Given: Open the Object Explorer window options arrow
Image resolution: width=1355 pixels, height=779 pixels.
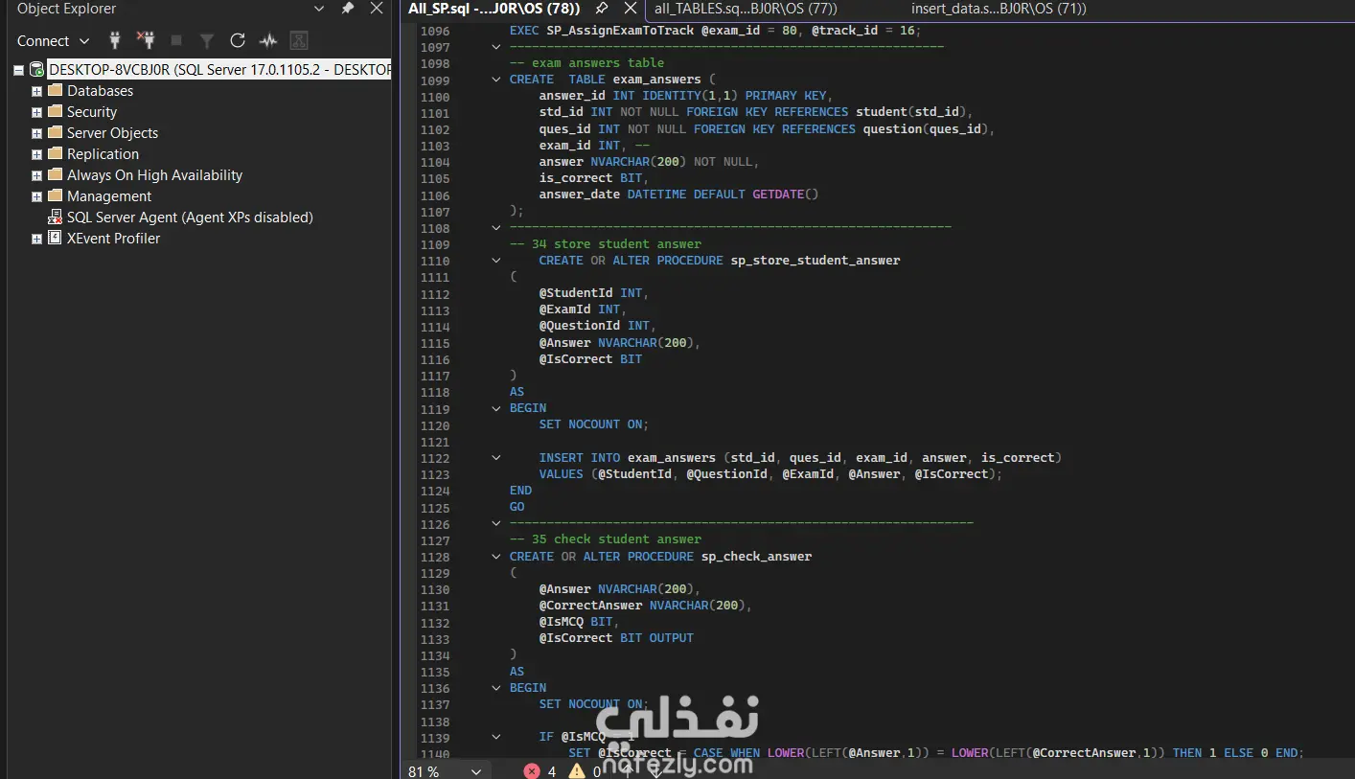Looking at the screenshot, I should point(319,9).
